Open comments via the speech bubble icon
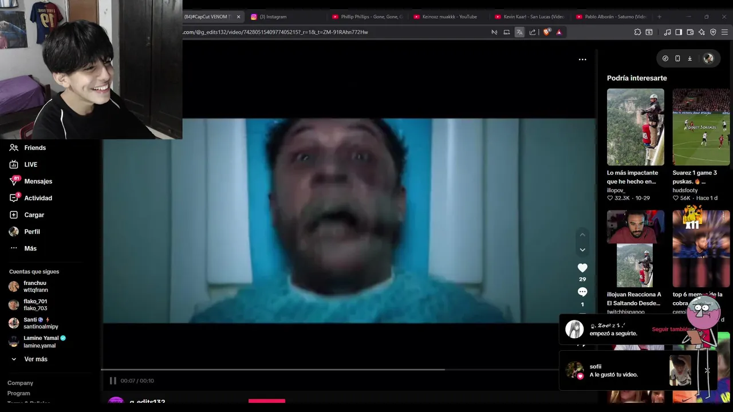 coord(582,292)
